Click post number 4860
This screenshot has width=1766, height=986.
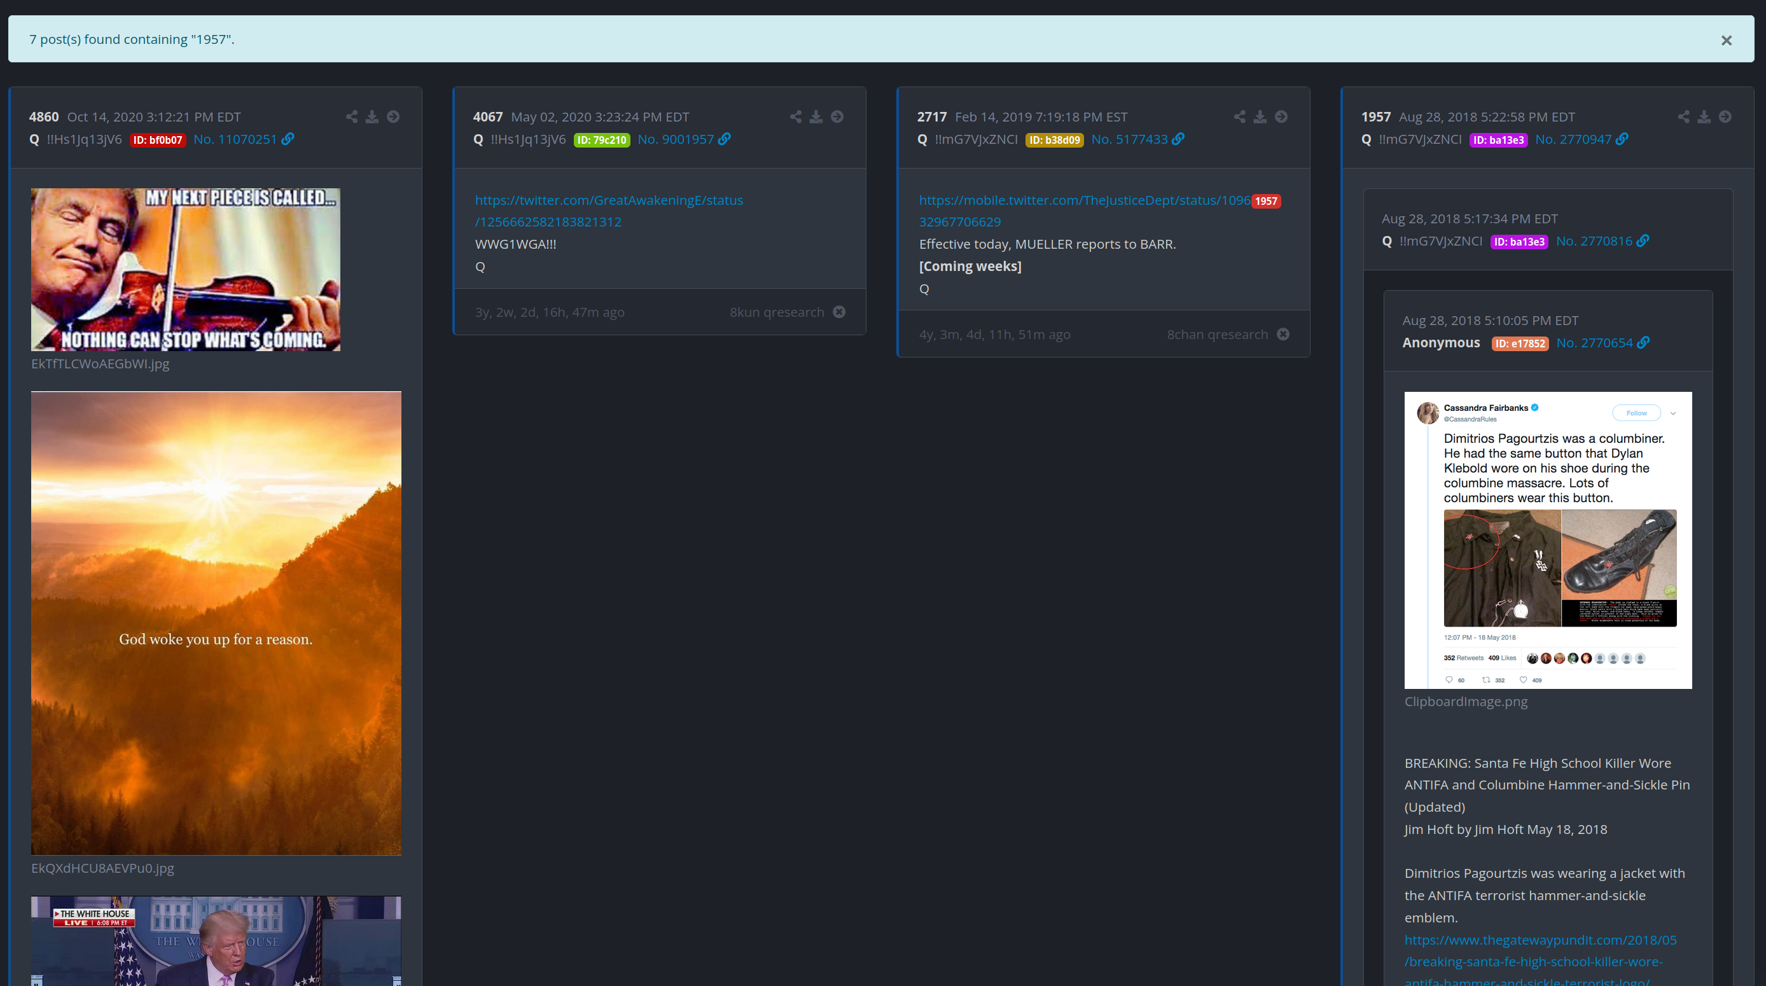tap(44, 117)
